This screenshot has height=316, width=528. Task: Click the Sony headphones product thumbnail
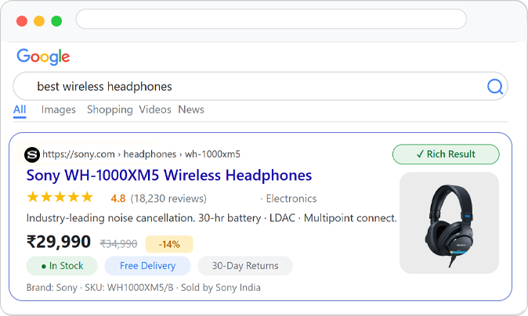click(449, 223)
